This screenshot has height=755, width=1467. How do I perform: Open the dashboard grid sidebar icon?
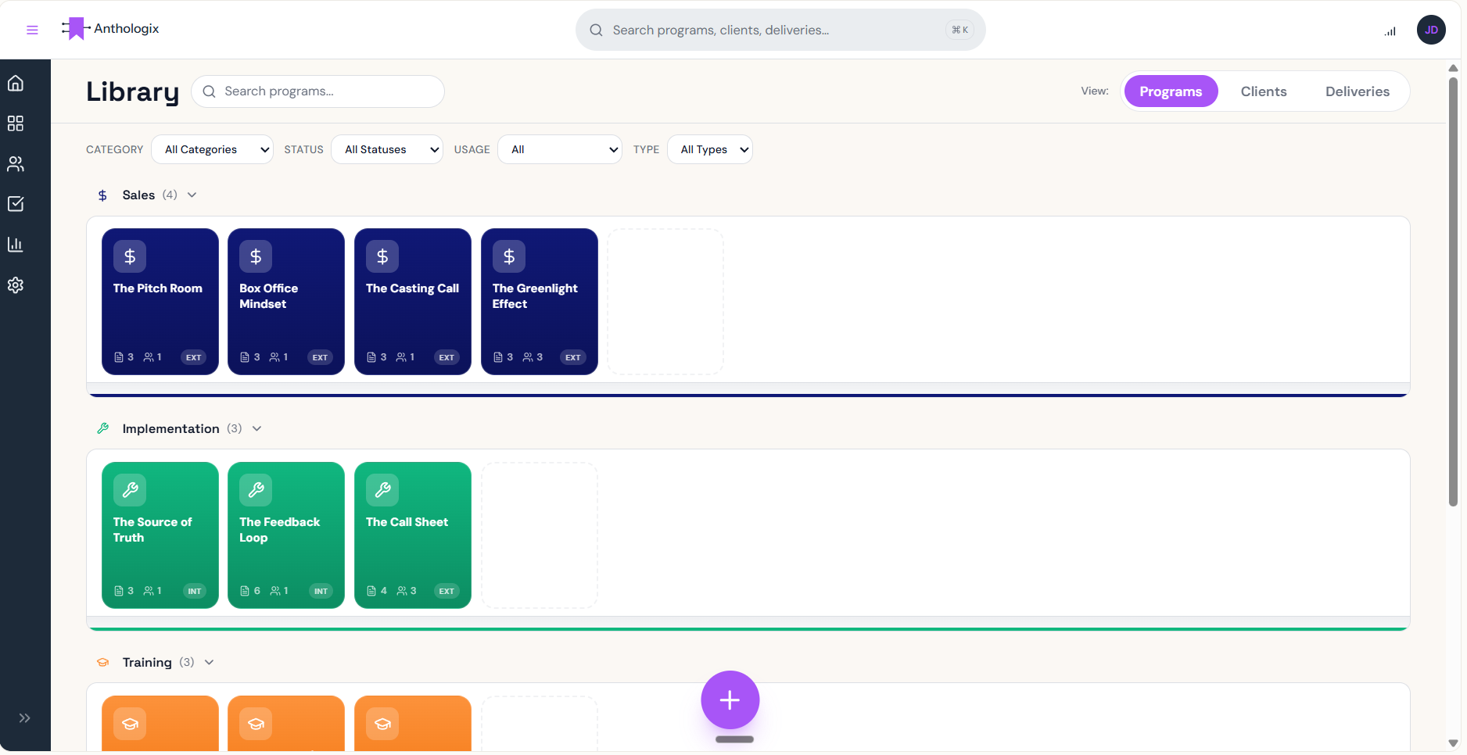(x=16, y=123)
